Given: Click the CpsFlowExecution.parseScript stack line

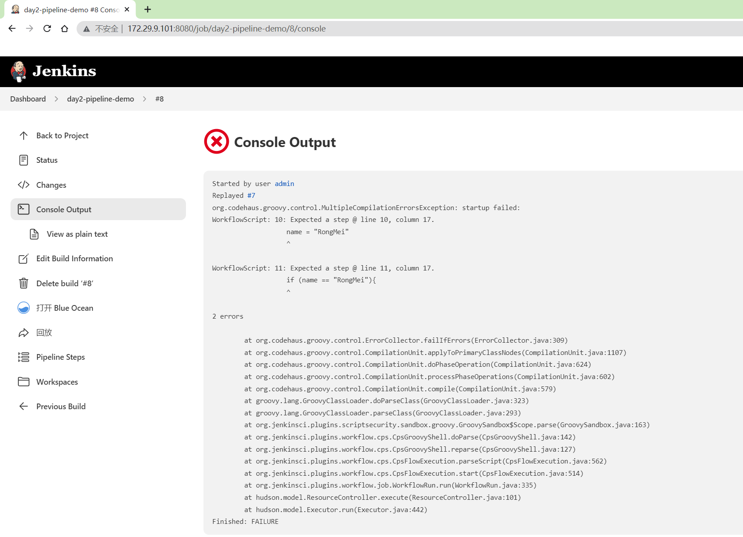Looking at the screenshot, I should coord(425,461).
